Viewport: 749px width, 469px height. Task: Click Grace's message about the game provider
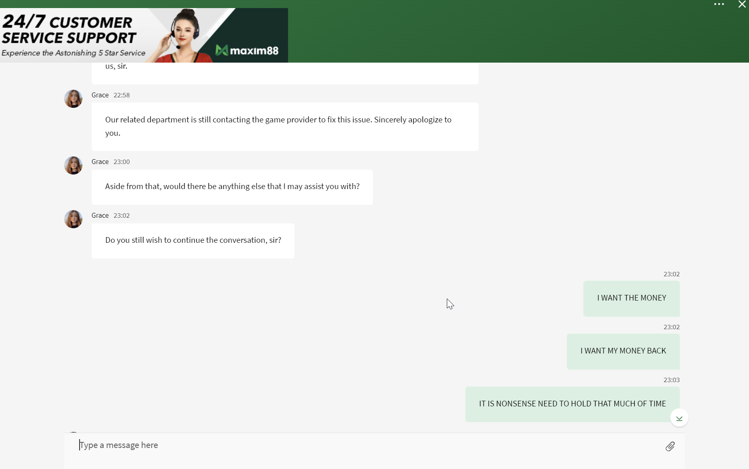click(x=285, y=126)
